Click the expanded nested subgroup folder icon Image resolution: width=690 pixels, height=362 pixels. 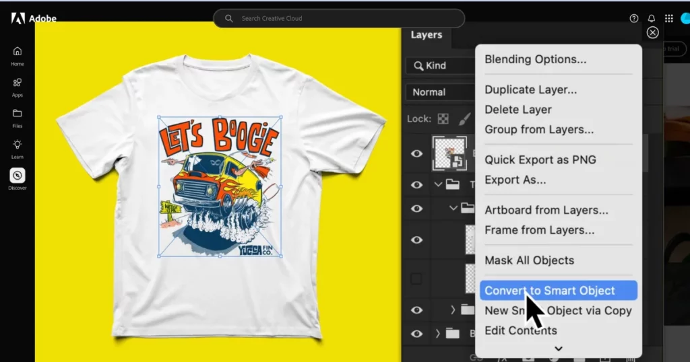[x=468, y=208]
